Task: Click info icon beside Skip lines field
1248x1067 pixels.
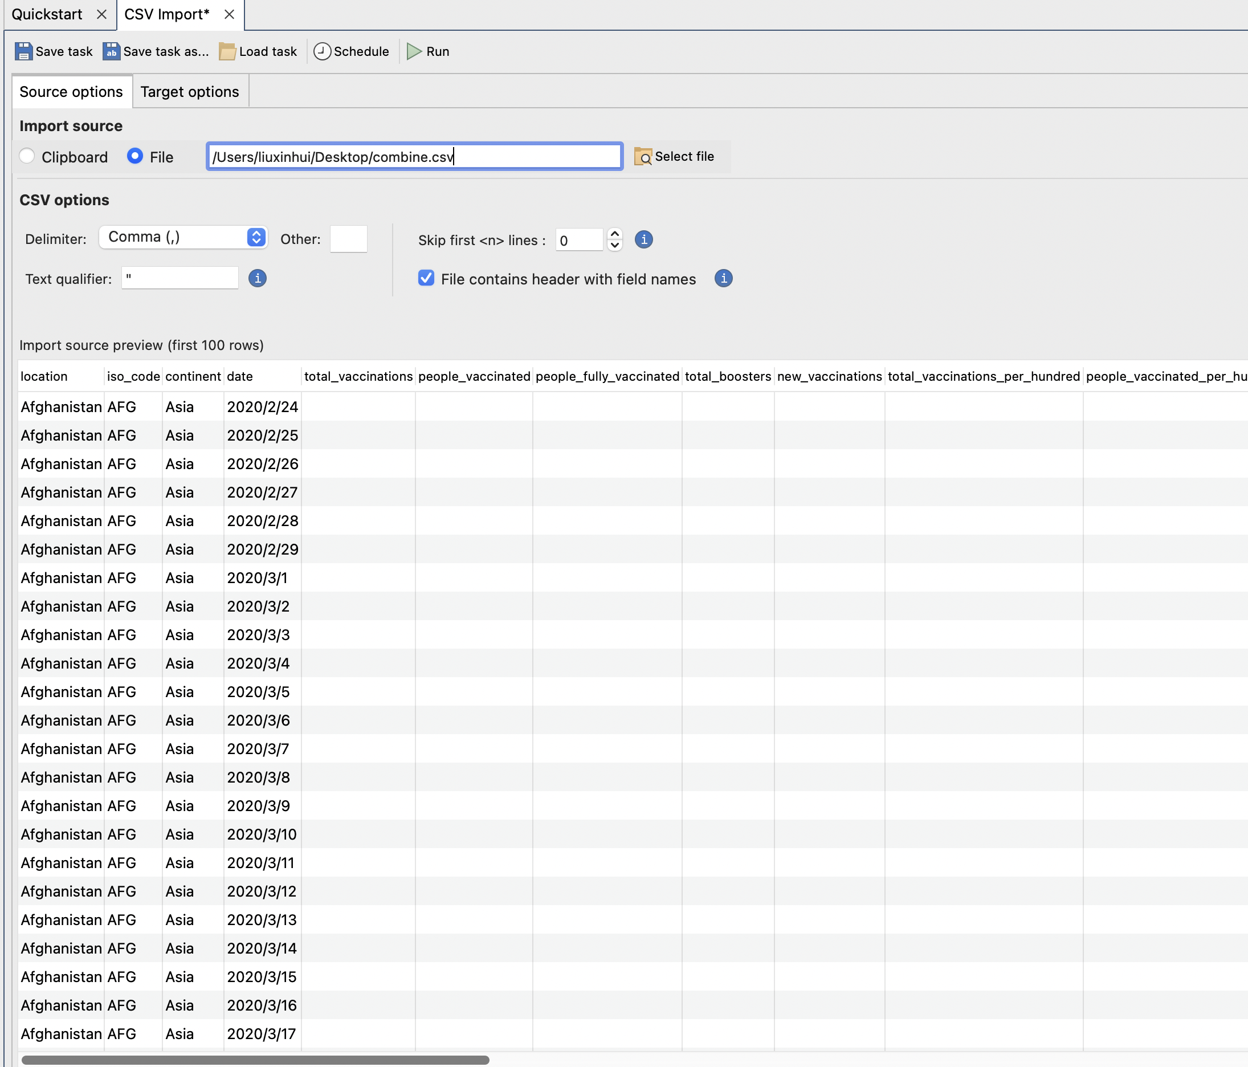Action: point(643,240)
